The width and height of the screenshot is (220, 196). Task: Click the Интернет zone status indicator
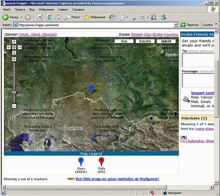tap(173, 193)
